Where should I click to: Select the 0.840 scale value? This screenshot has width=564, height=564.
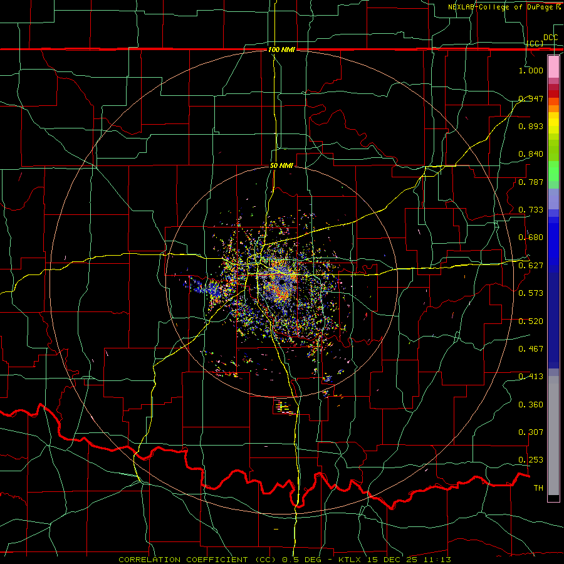click(531, 154)
